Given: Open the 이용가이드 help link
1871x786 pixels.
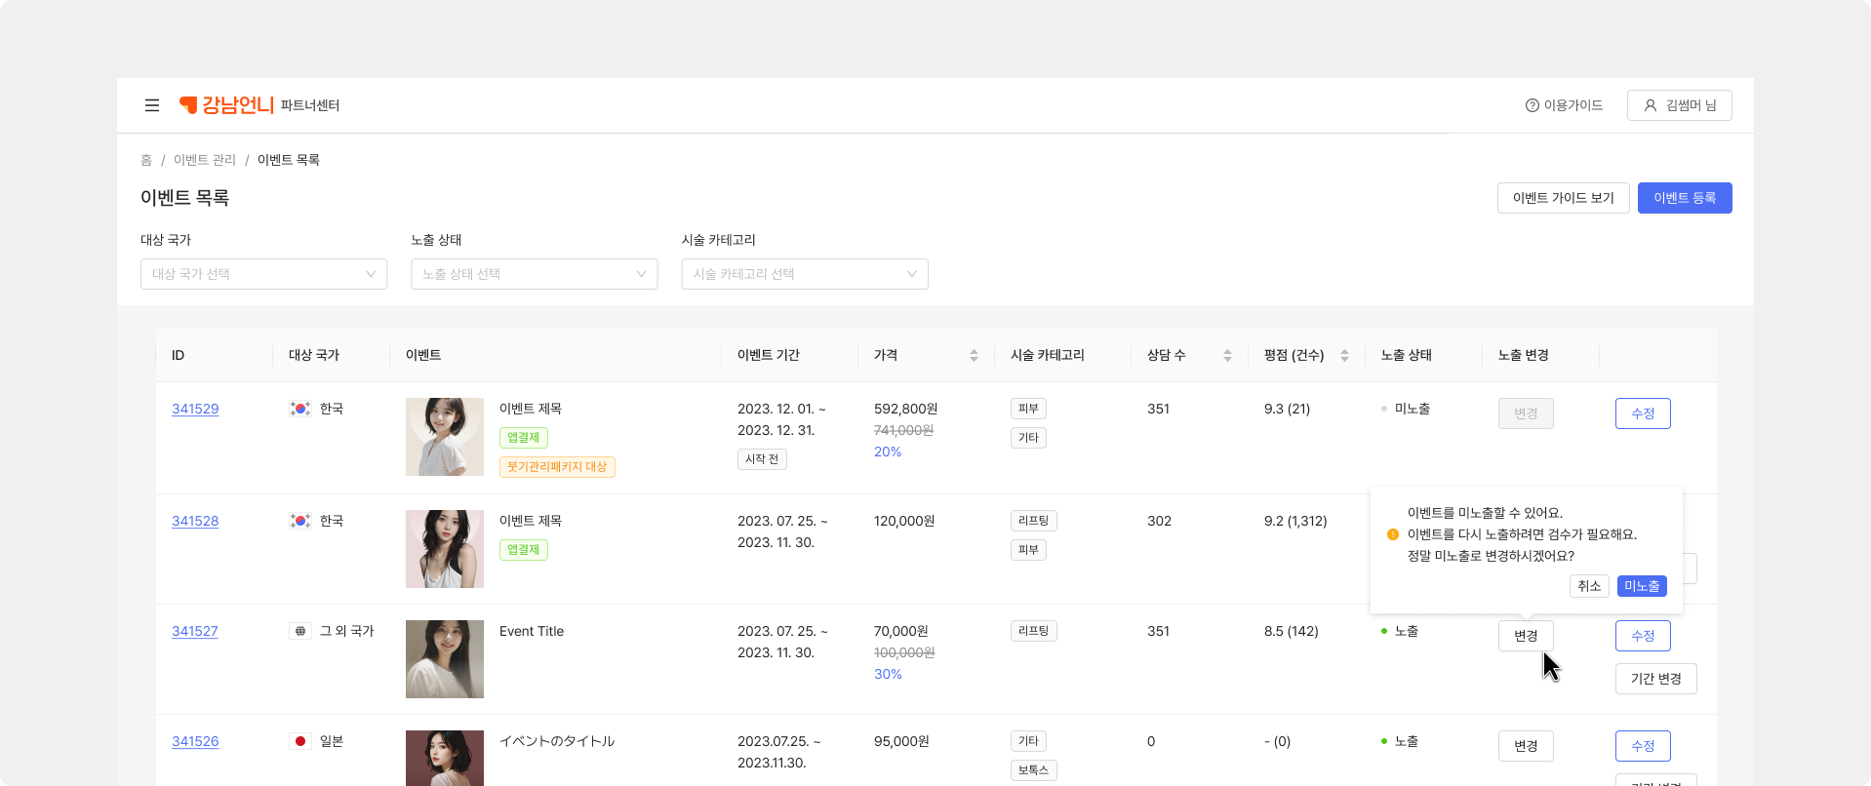Looking at the screenshot, I should pyautogui.click(x=1564, y=105).
